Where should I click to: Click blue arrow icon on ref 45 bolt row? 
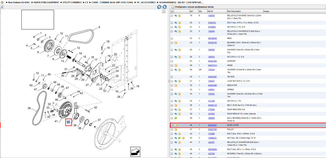click(175, 149)
